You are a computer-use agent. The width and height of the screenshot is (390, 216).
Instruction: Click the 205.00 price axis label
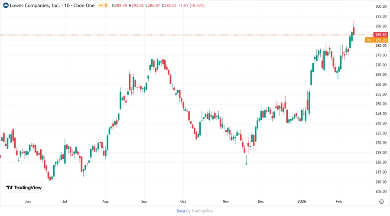[381, 192]
